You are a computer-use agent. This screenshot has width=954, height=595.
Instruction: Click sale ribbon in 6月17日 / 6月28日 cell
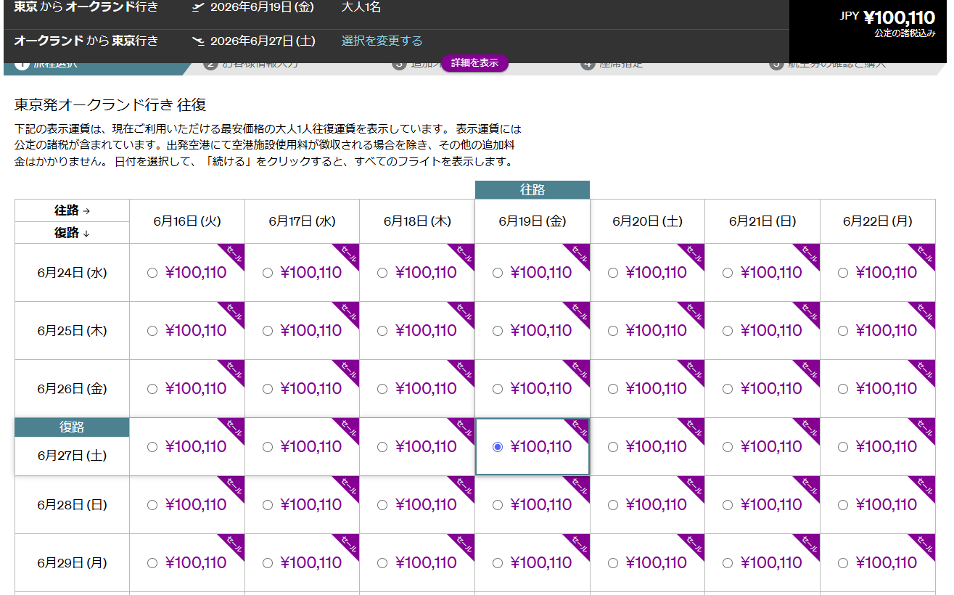(x=349, y=488)
